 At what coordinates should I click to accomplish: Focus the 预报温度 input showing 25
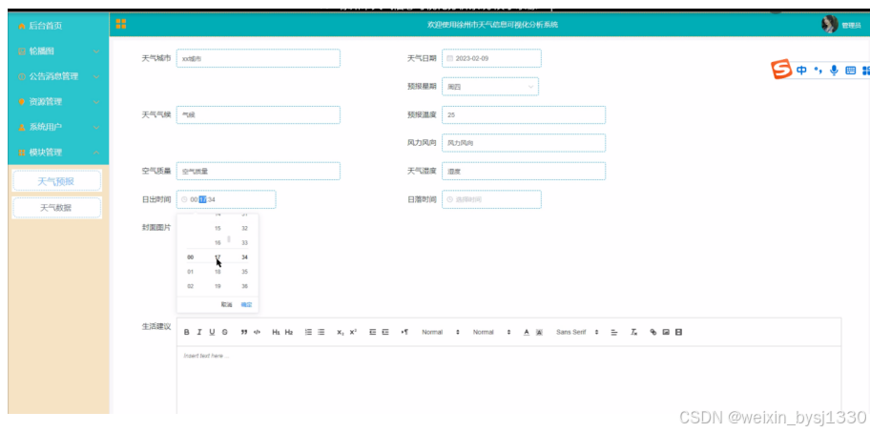pyautogui.click(x=524, y=114)
